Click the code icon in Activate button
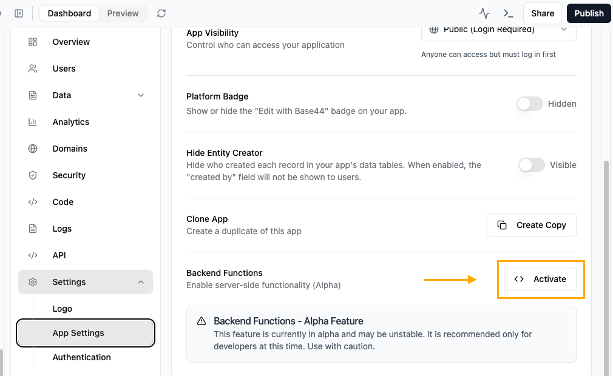Screen dimensions: 613x376 (x=519, y=279)
